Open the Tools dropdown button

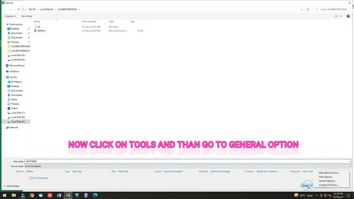[307, 186]
